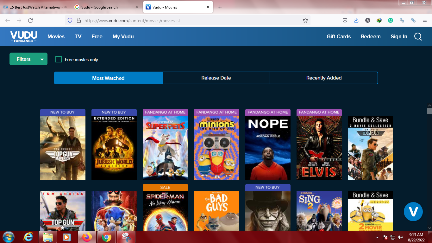
Task: Open the round Vudu V chat bubble
Action: pos(413,211)
